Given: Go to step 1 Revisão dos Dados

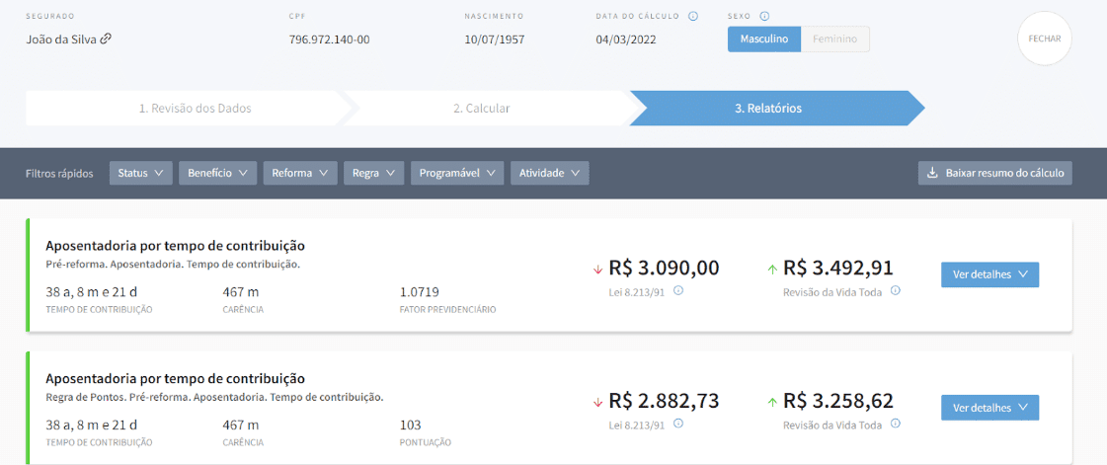Looking at the screenshot, I should 195,109.
